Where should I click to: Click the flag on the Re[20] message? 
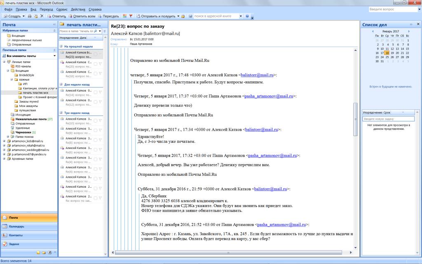click(100, 64)
